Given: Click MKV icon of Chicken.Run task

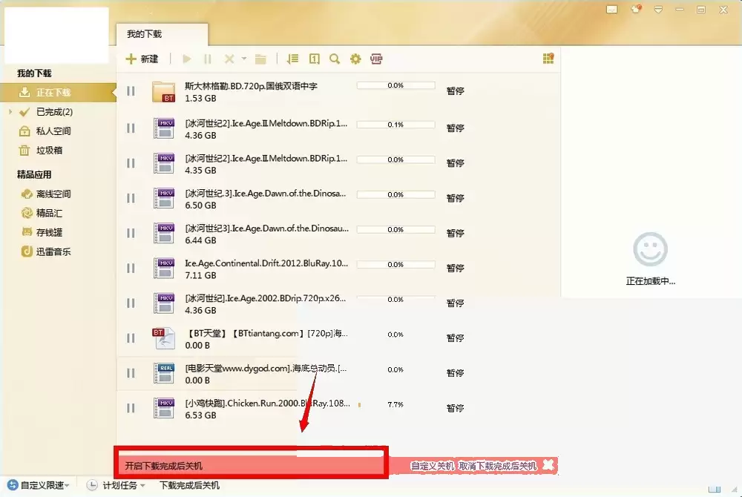Looking at the screenshot, I should click(164, 408).
